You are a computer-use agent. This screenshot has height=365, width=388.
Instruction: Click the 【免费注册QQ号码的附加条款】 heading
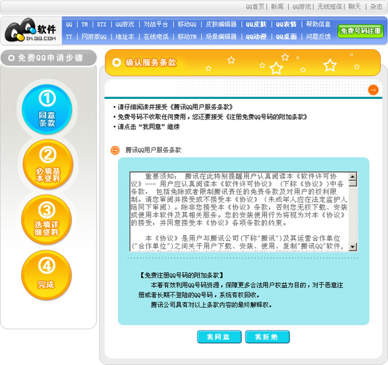point(182,275)
